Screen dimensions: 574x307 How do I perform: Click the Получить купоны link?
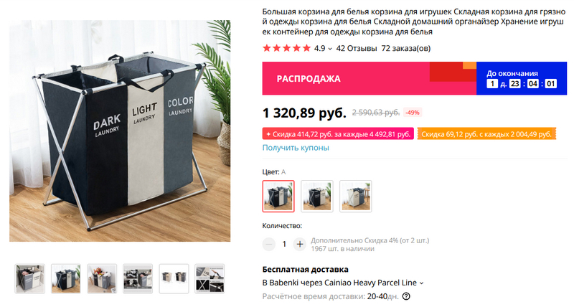point(296,148)
